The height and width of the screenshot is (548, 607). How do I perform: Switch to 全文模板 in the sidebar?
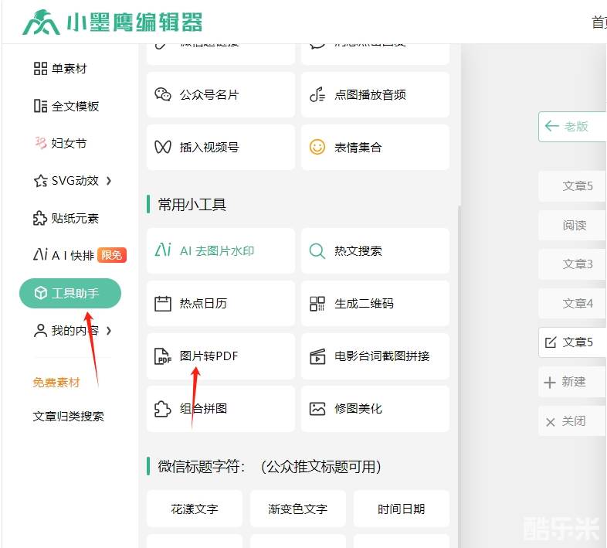pos(67,106)
